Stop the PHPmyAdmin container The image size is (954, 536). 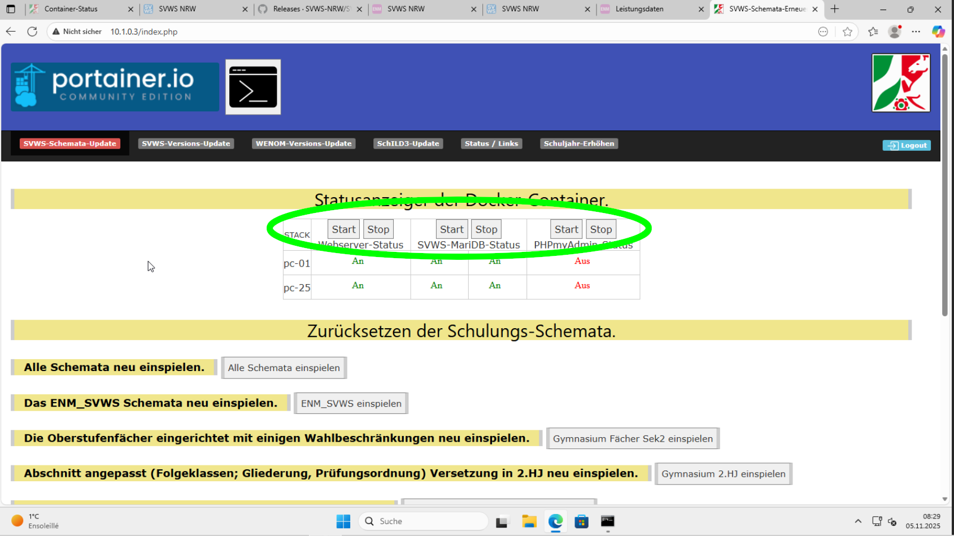pyautogui.click(x=601, y=229)
